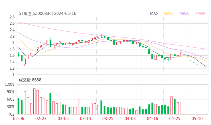
Task: Select the 30万 volume axis label
Action: pyautogui.click(x=11, y=107)
